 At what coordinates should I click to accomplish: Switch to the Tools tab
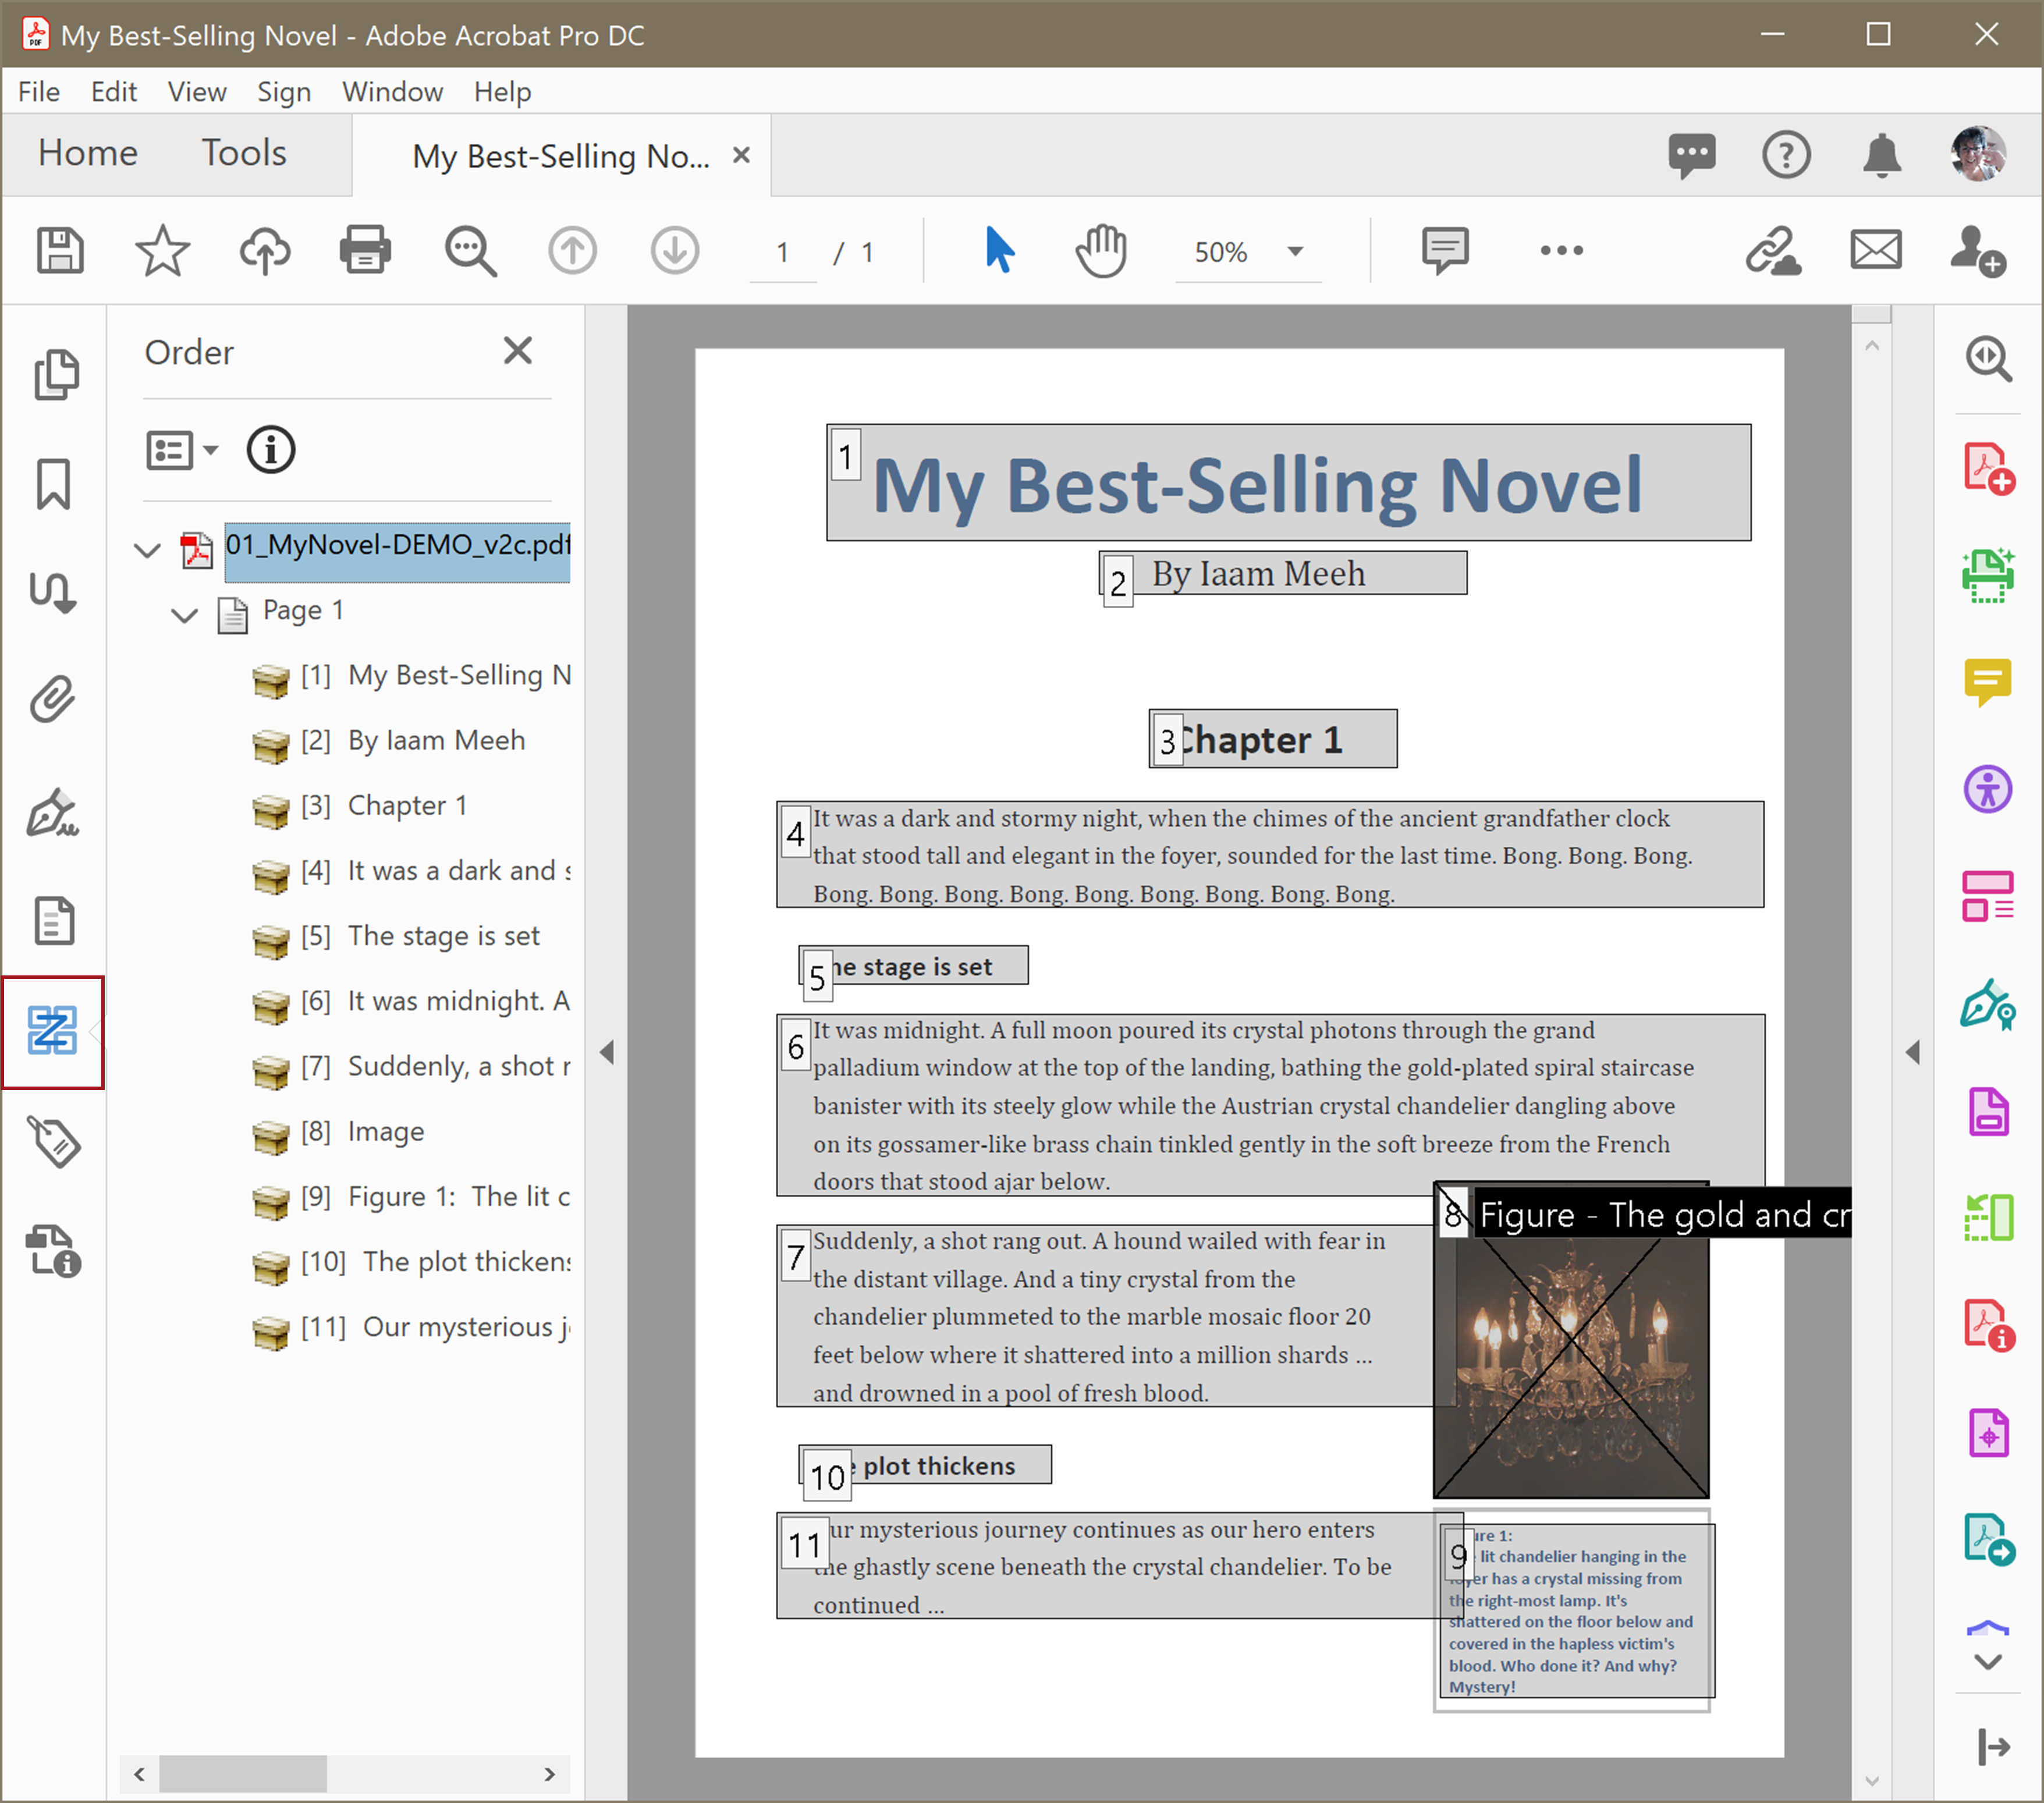[244, 153]
